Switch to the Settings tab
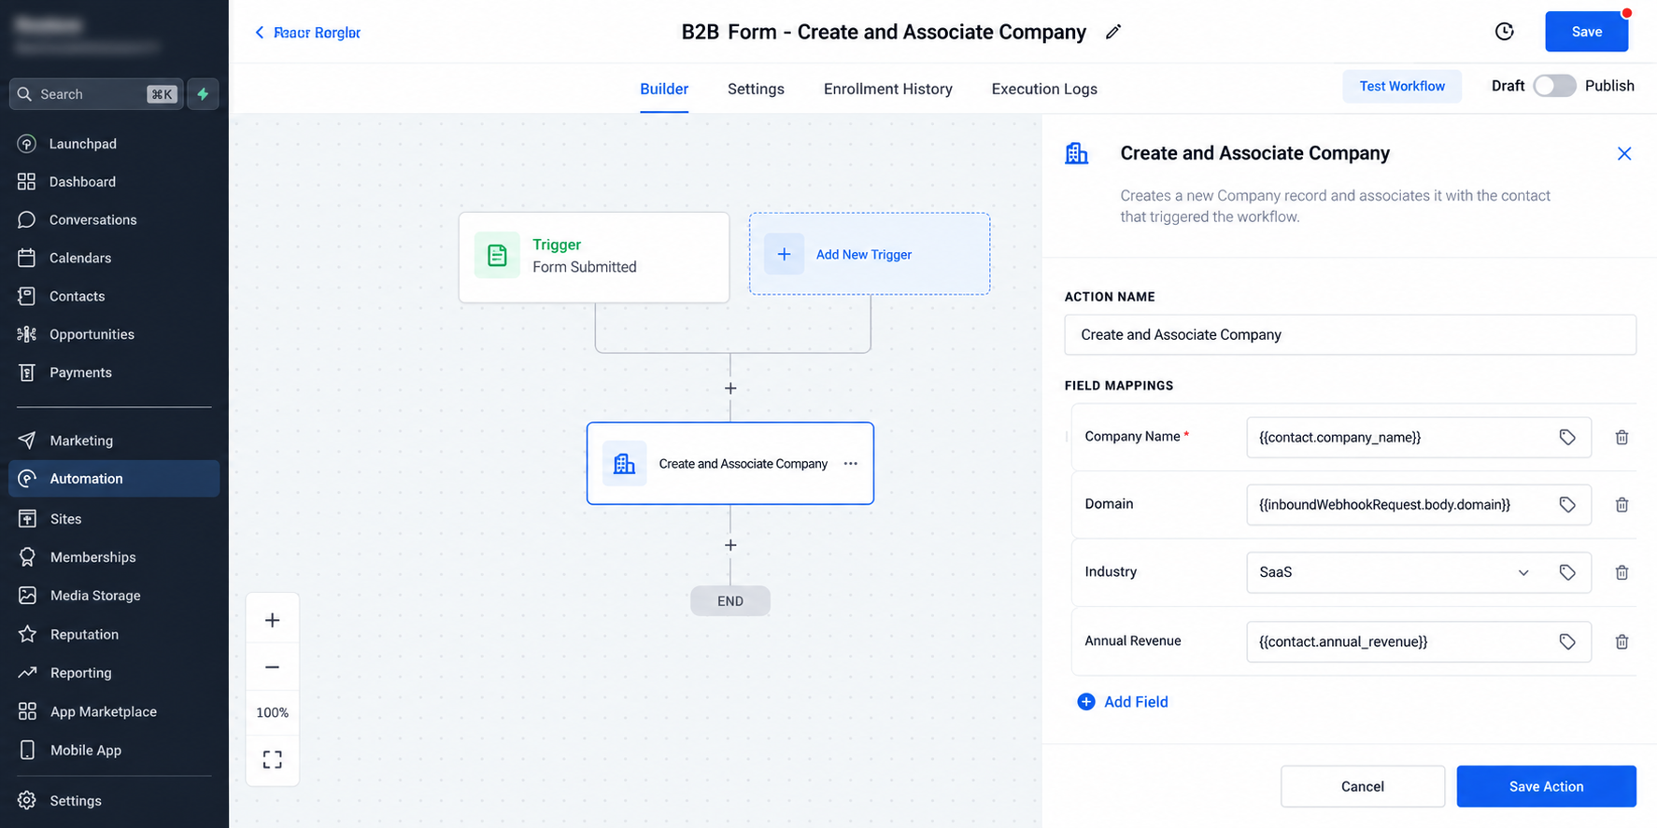Image resolution: width=1657 pixels, height=828 pixels. pyautogui.click(x=756, y=89)
